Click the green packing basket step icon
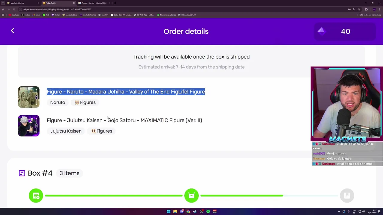The width and height of the screenshot is (383, 215). coord(191,196)
